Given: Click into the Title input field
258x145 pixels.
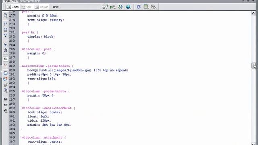Looking at the screenshot, I should tap(80, 7).
